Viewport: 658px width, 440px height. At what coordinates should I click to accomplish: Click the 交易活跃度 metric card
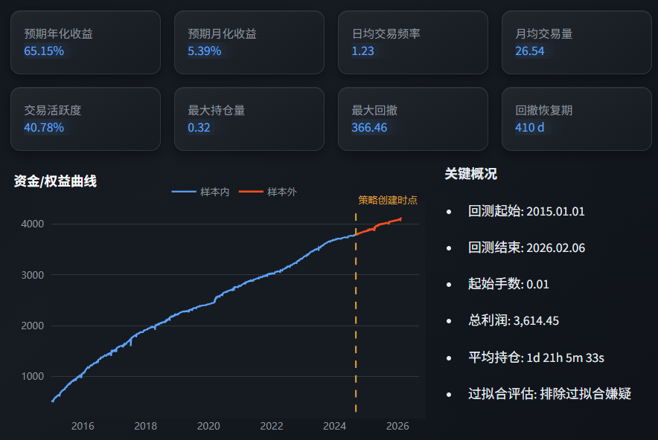pos(86,119)
